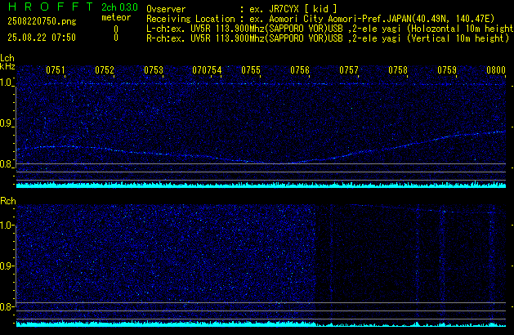Click the HROFFT title text
This screenshot has width=514, height=335.
pos(51,7)
